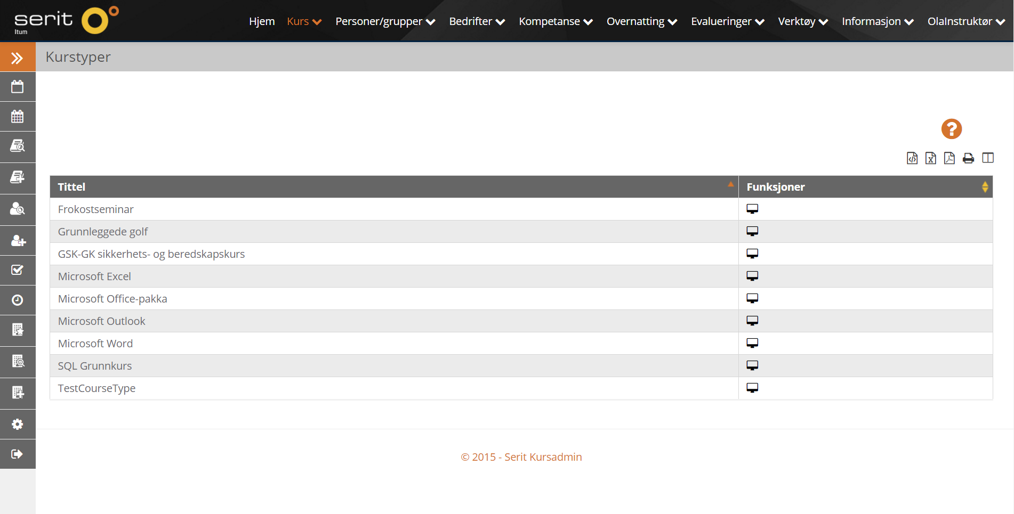Open the building edit sidebar icon
1014x514 pixels.
tap(18, 330)
